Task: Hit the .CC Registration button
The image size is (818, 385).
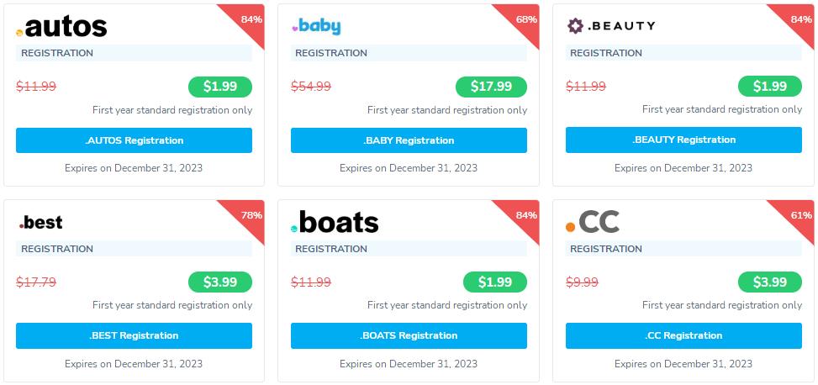Action: coord(683,335)
